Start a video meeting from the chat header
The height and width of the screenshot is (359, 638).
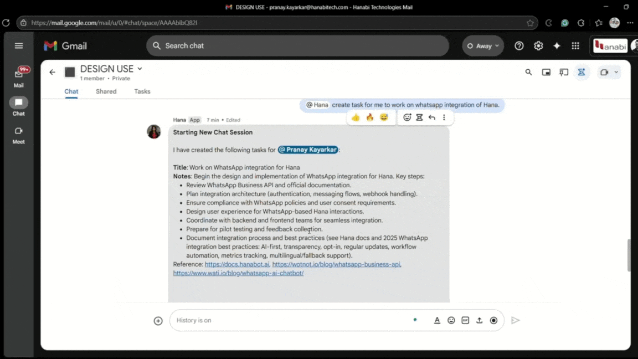point(603,72)
